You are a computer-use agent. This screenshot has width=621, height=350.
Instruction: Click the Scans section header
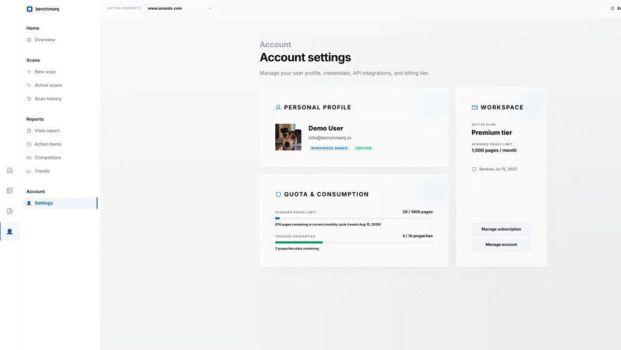click(x=33, y=60)
